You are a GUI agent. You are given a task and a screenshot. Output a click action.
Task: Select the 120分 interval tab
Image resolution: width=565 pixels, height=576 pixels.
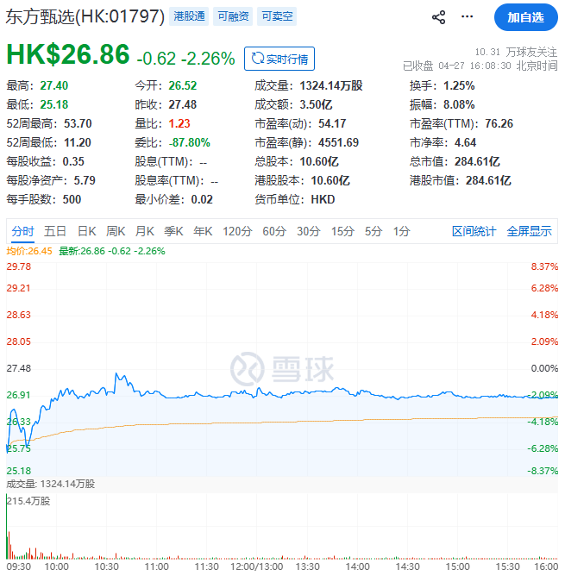click(x=236, y=231)
